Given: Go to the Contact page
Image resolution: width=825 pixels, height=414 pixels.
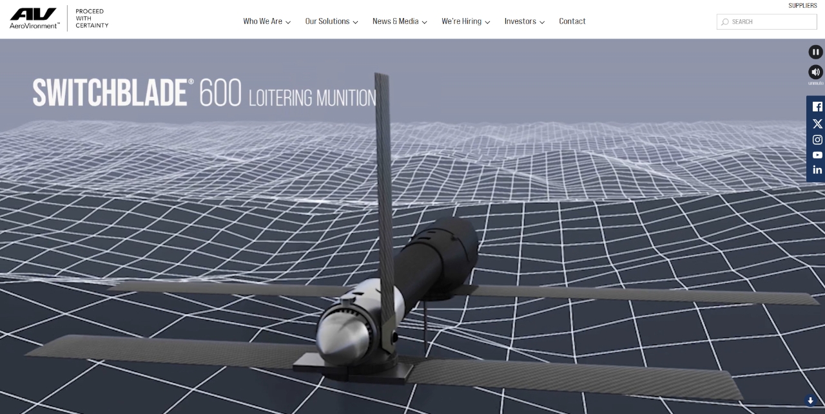Looking at the screenshot, I should pos(572,21).
